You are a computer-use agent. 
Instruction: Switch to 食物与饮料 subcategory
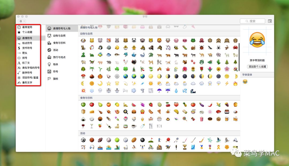click(59, 43)
